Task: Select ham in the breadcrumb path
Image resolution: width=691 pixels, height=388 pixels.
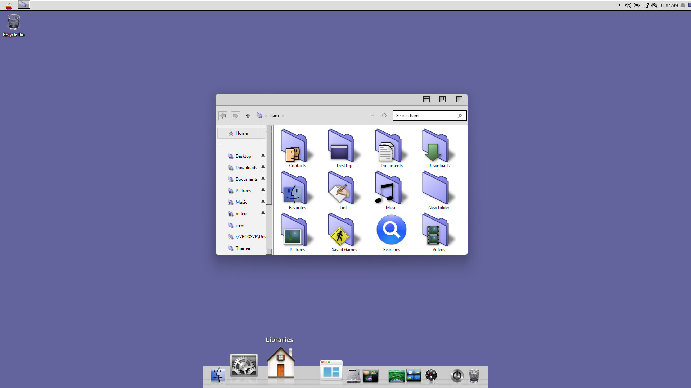Action: tap(275, 115)
